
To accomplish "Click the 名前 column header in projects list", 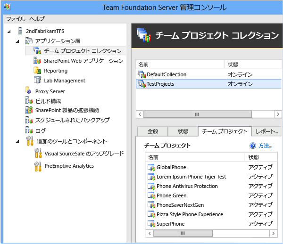I will (195, 157).
